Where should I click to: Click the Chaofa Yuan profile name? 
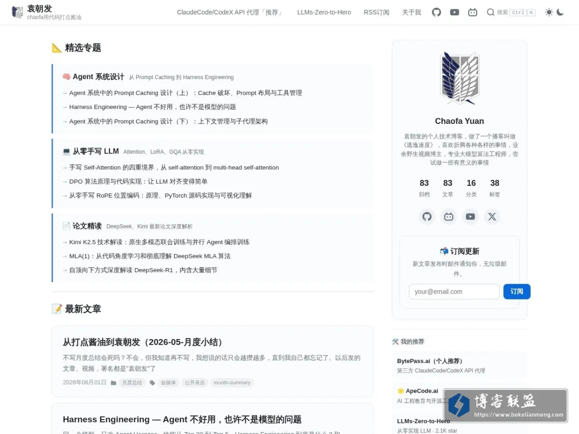(x=459, y=121)
